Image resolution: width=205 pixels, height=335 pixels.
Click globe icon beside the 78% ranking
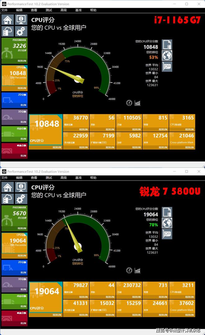pyautogui.click(x=167, y=223)
